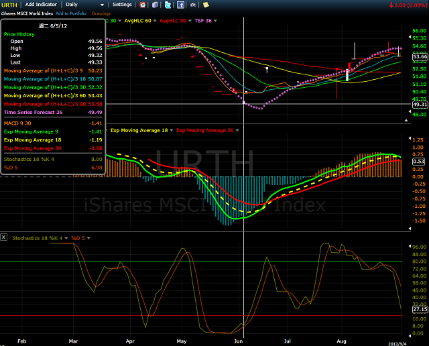The image size is (429, 346).
Task: Click the Facebook share icon
Action: click(181, 5)
